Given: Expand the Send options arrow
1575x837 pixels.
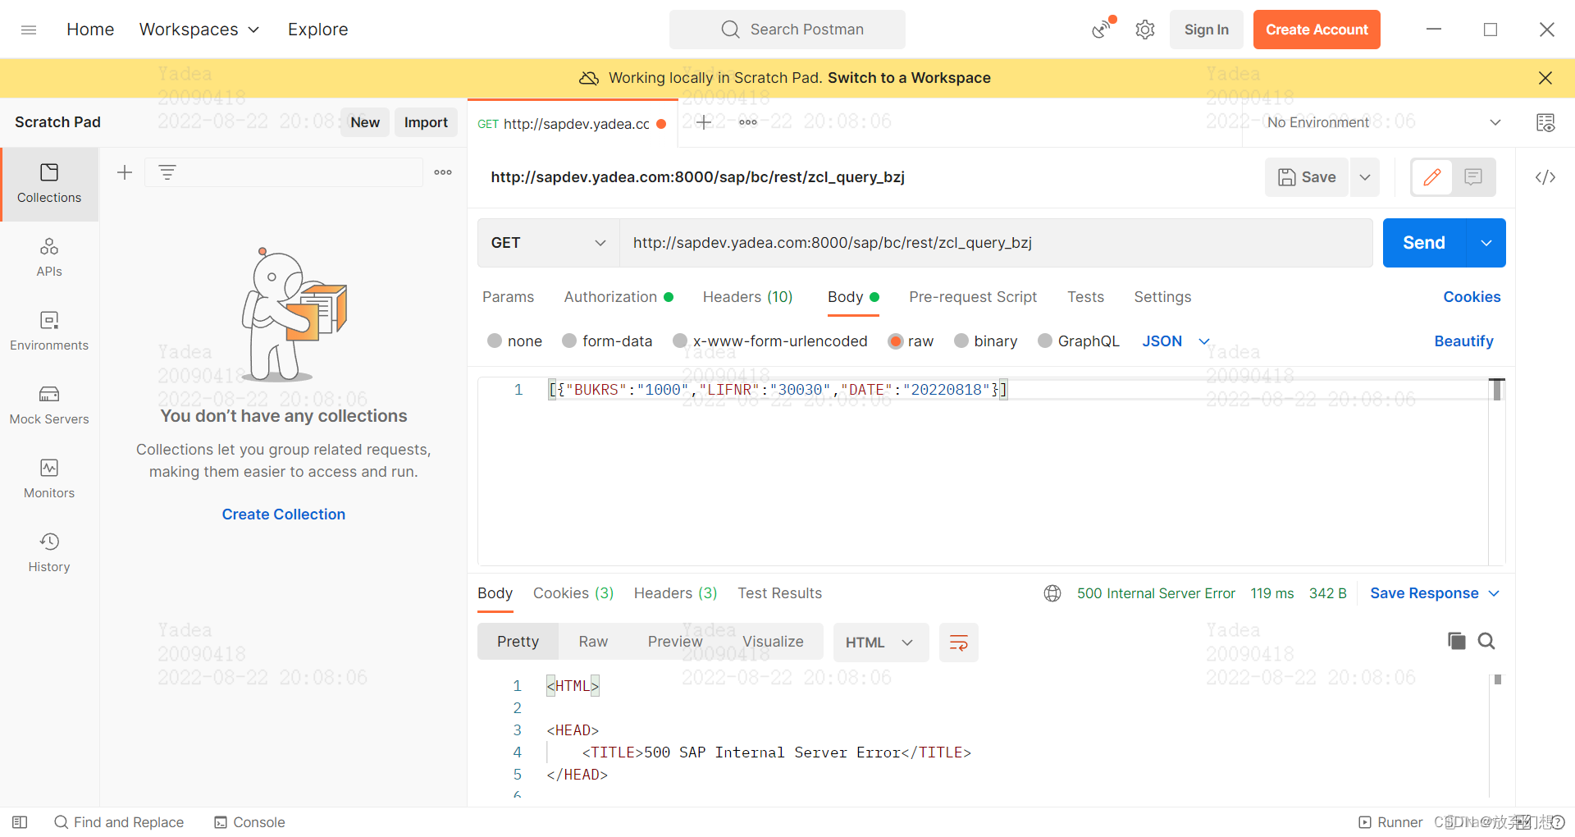Looking at the screenshot, I should pos(1486,243).
